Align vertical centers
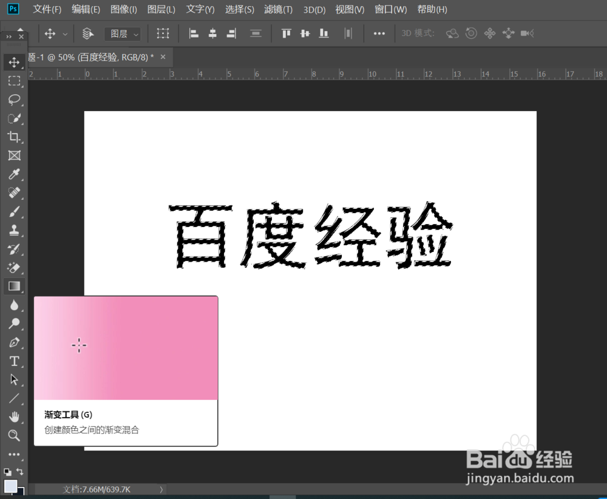Image resolution: width=607 pixels, height=499 pixels. (305, 33)
